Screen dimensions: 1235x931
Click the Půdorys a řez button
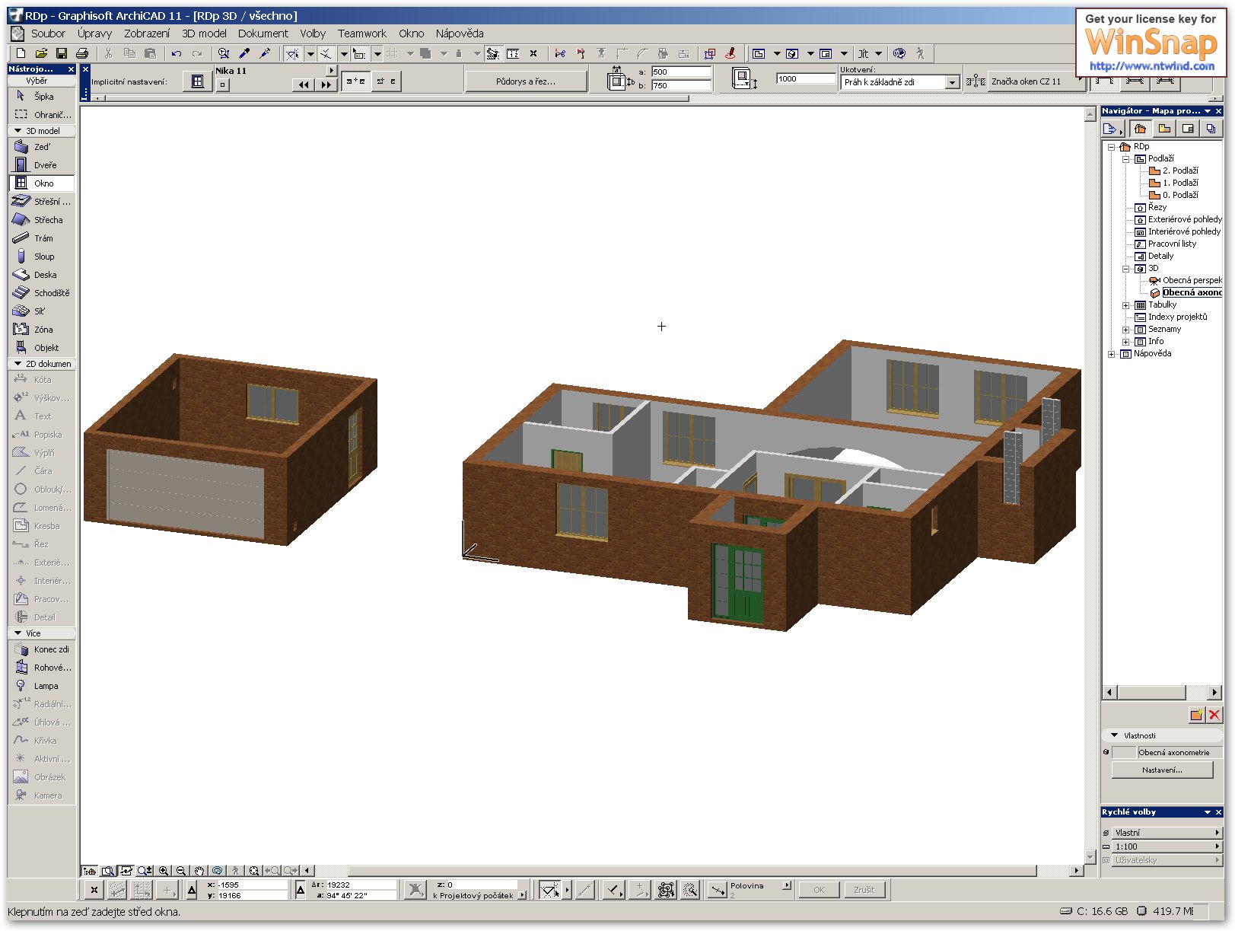pos(526,81)
